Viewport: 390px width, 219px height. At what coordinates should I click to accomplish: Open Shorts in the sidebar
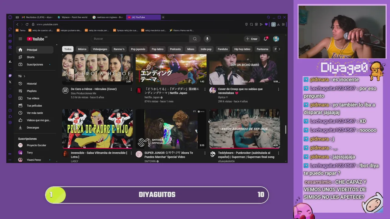click(35, 57)
